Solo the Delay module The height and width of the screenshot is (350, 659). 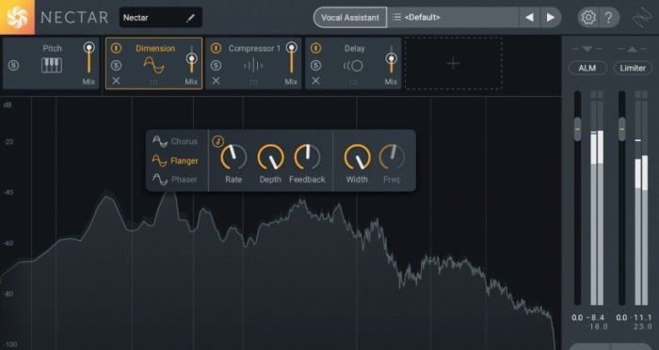coord(315,66)
